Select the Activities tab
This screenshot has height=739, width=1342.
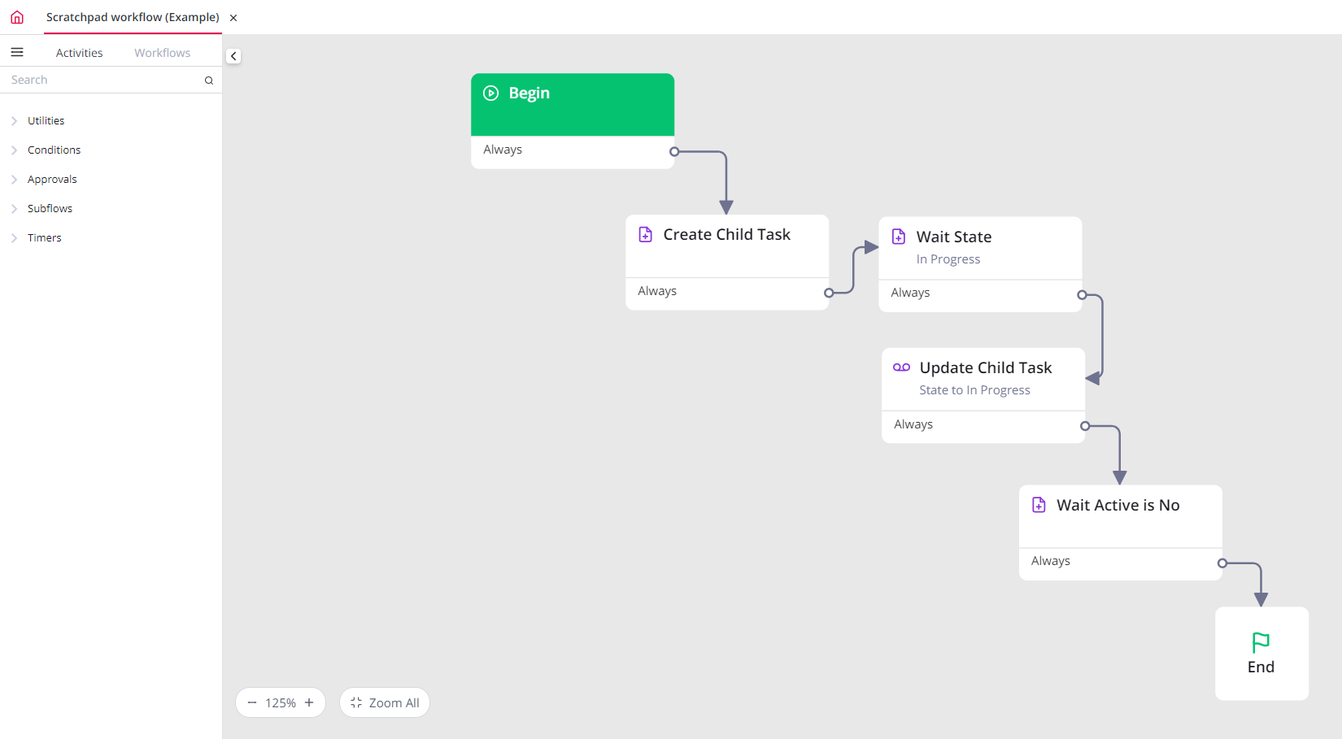point(79,53)
